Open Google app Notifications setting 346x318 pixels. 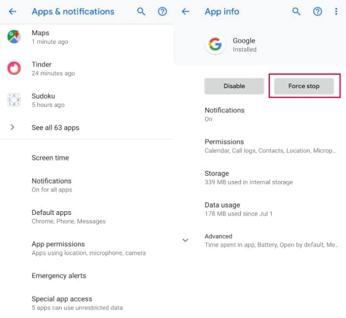[259, 114]
